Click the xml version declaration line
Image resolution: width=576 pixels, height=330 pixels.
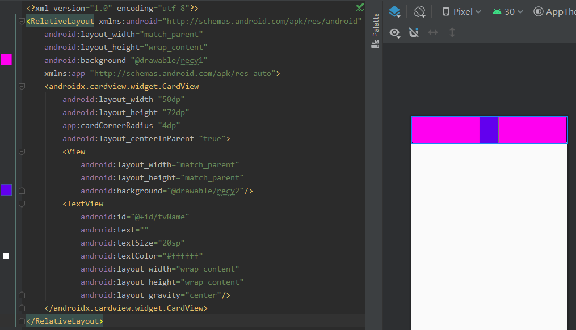[112, 8]
